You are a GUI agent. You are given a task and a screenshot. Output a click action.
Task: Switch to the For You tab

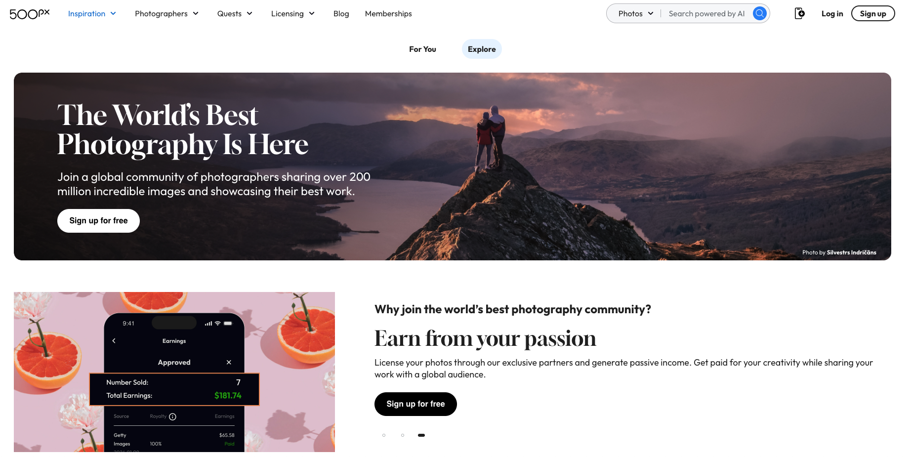pos(422,49)
